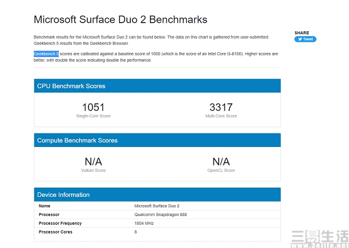Viewport: 349px width, 248px height.
Task: Click the Processor Frequency label
Action: click(60, 224)
